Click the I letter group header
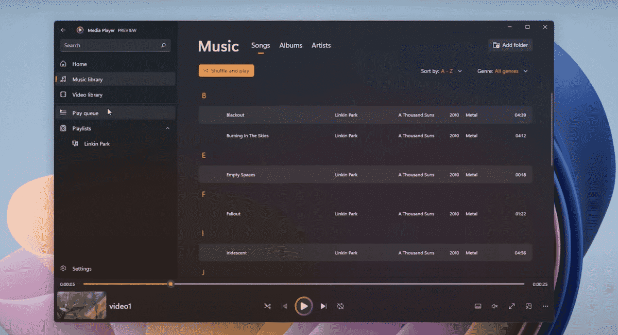Viewport: 618px width, 335px height. pyautogui.click(x=203, y=233)
